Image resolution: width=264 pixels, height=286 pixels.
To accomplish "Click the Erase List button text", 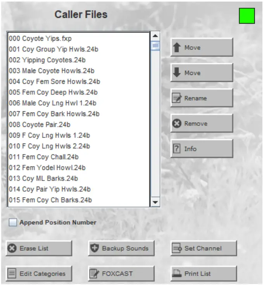I will [x=34, y=248].
